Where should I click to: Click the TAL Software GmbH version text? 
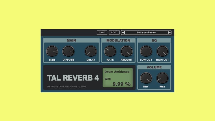(67, 87)
